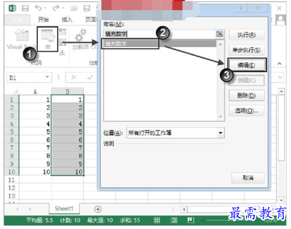The width and height of the screenshot is (291, 229).
Task: Switch to Page Break Preview in the status bar
Action: (x=191, y=220)
